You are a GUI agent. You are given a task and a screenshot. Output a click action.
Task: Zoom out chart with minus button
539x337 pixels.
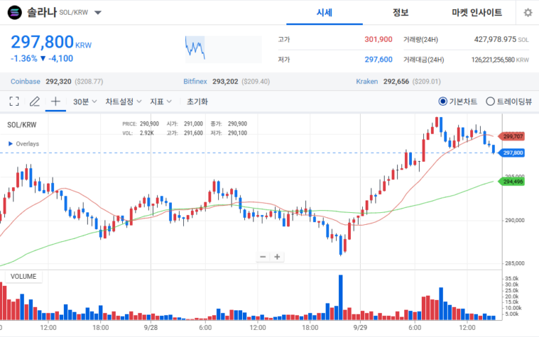tap(263, 256)
